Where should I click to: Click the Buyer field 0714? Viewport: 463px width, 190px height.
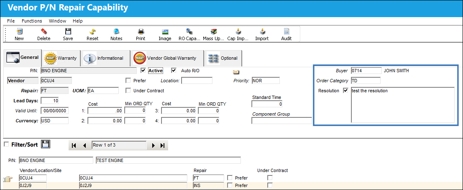tap(366, 71)
